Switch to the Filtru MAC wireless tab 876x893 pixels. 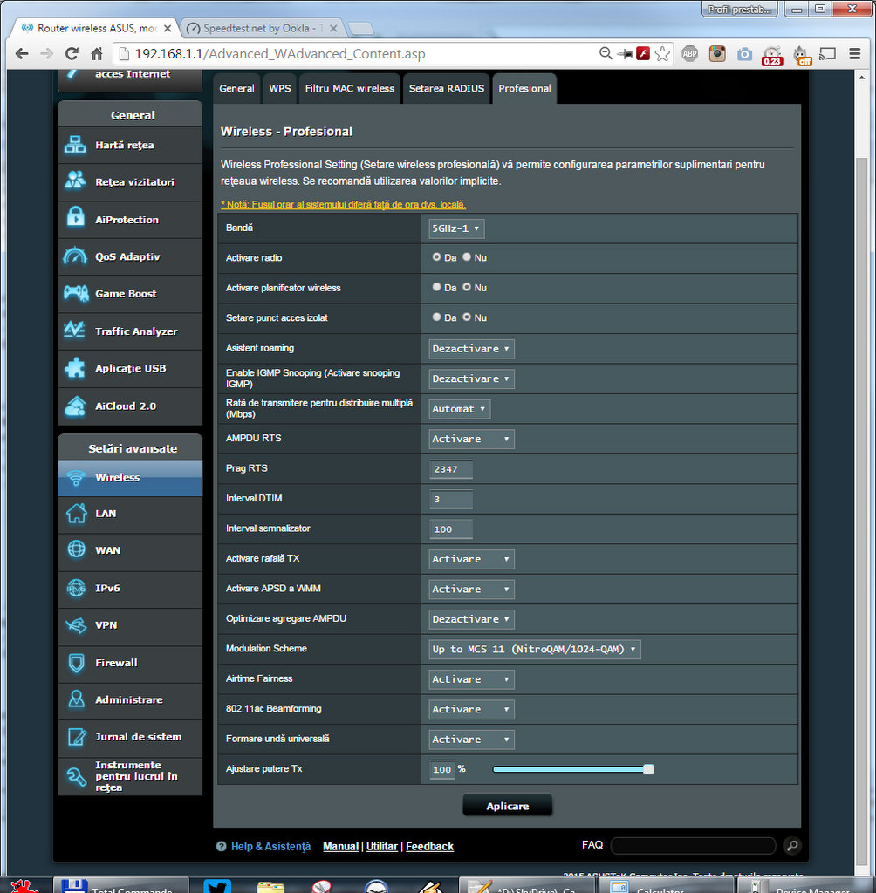coord(349,88)
